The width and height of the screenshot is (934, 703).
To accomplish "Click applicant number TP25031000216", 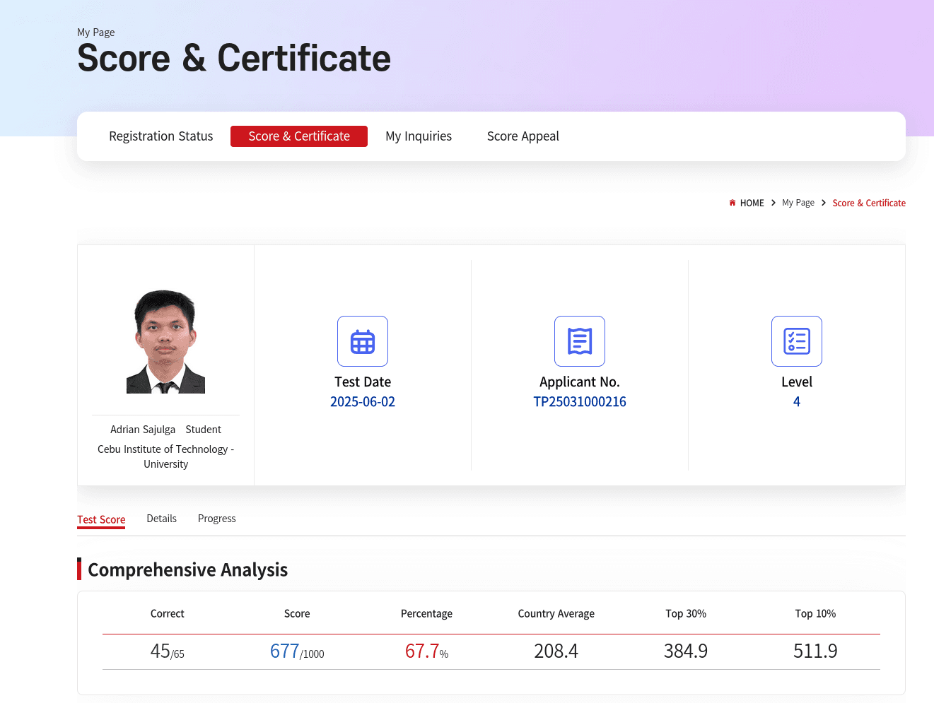I will pos(579,402).
